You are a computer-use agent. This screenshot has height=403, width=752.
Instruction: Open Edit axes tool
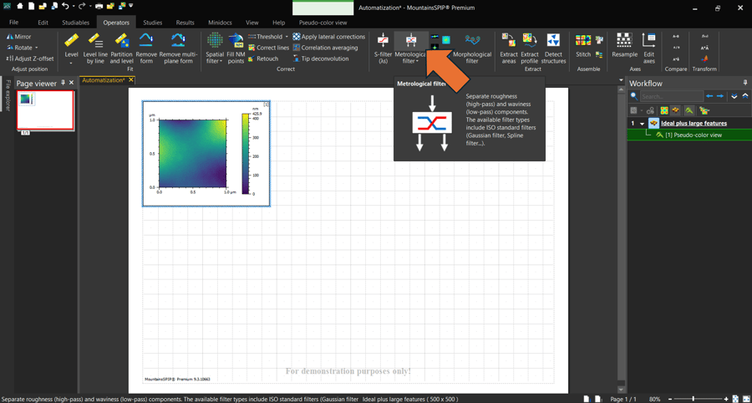coord(649,48)
